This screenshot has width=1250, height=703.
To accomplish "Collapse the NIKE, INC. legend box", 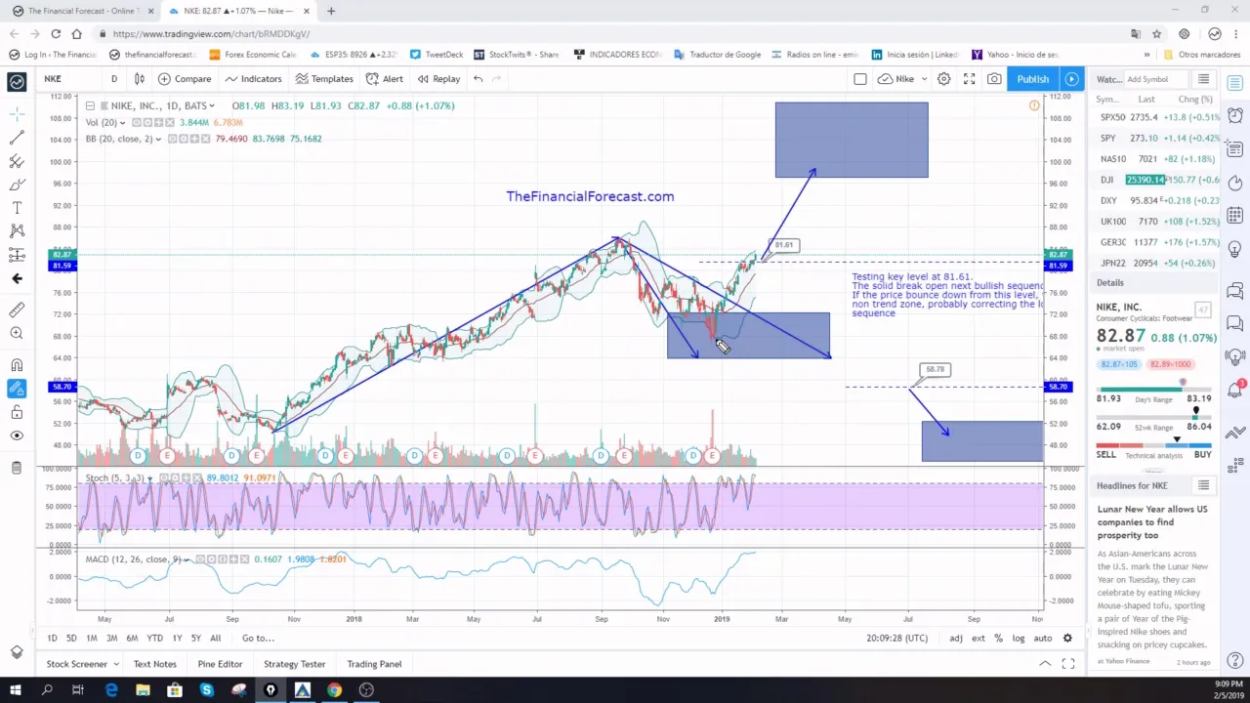I will pos(90,105).
